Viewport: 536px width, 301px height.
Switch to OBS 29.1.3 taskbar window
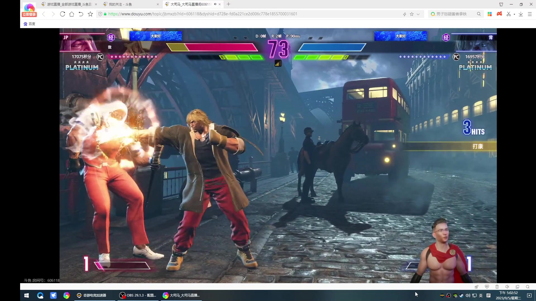138,295
